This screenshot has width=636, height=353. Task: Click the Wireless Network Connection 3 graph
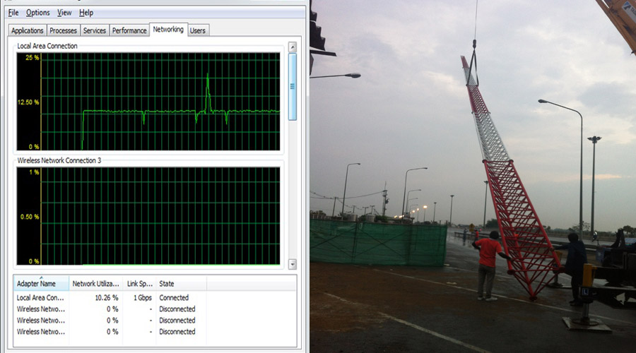(x=148, y=216)
